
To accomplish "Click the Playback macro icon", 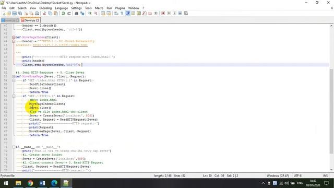I will tap(174, 13).
